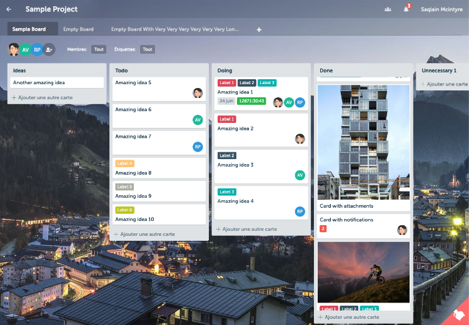
Task: Click red Label 1 on Amazing idea 2
Action: [227, 119]
